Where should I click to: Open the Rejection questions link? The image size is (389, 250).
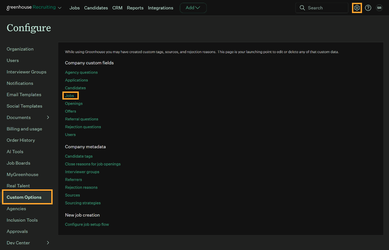coord(83,127)
